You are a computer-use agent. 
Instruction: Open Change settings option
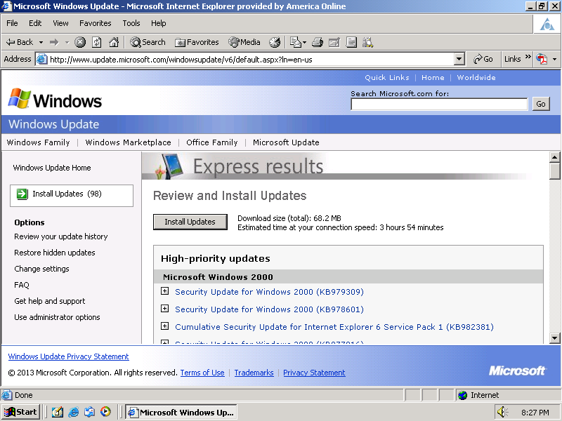coord(41,269)
